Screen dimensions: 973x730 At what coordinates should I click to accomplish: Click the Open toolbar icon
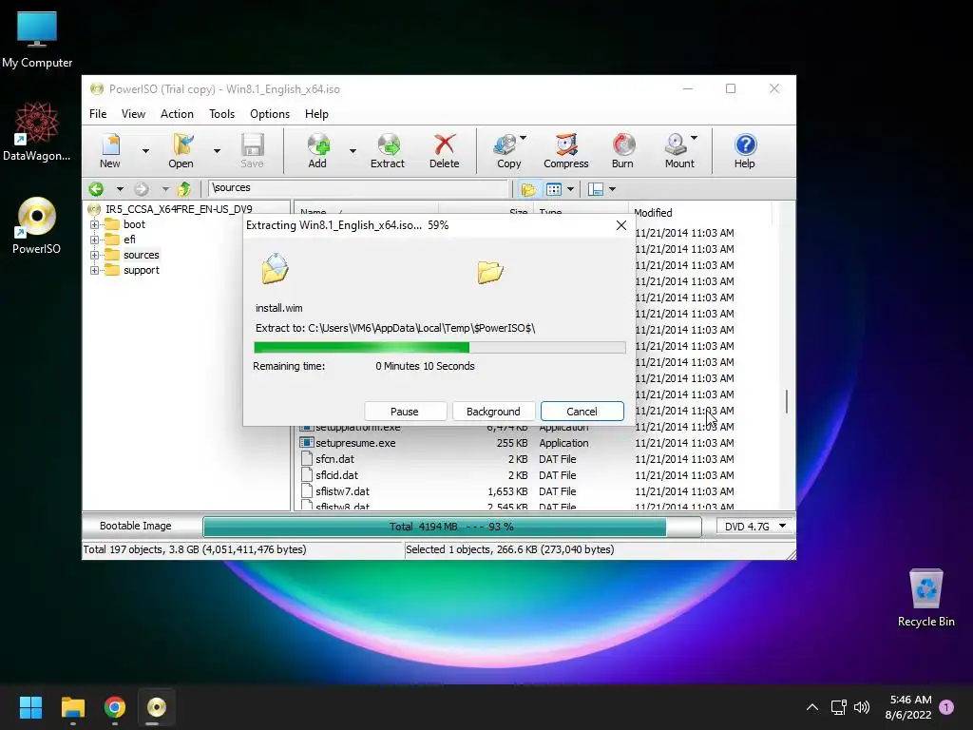tap(181, 150)
